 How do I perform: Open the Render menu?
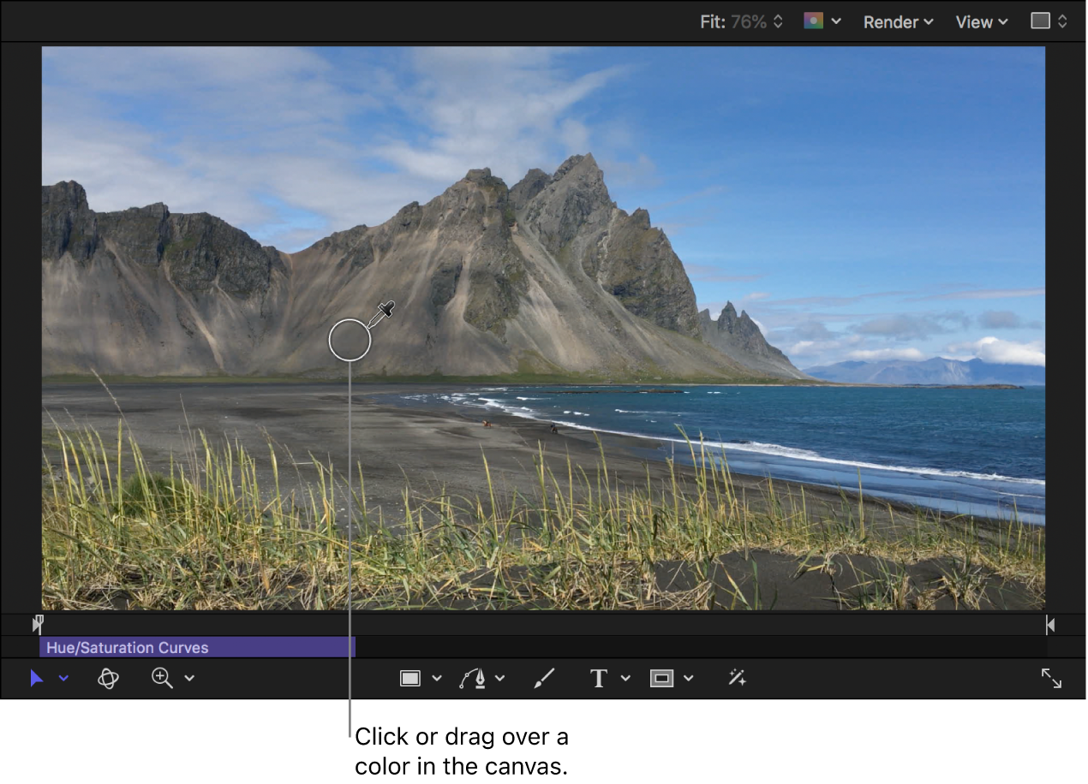[898, 22]
